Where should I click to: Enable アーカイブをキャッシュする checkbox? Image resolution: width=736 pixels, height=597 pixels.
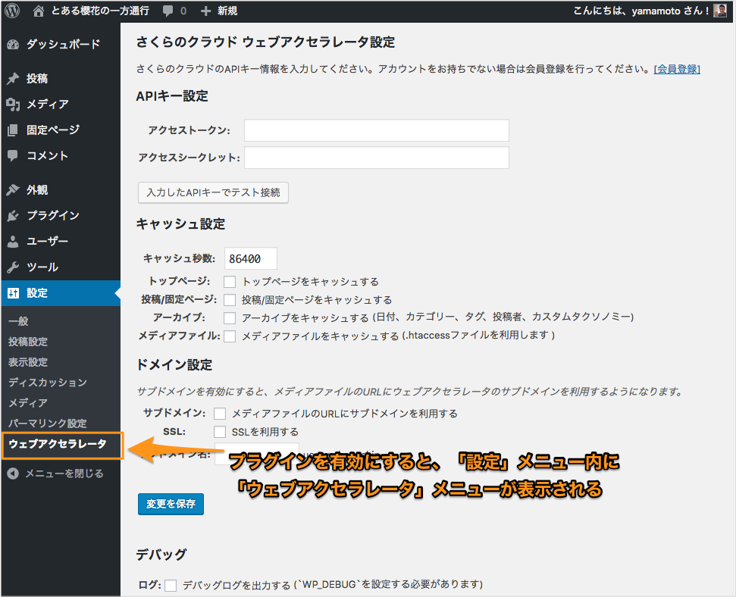[x=230, y=318]
